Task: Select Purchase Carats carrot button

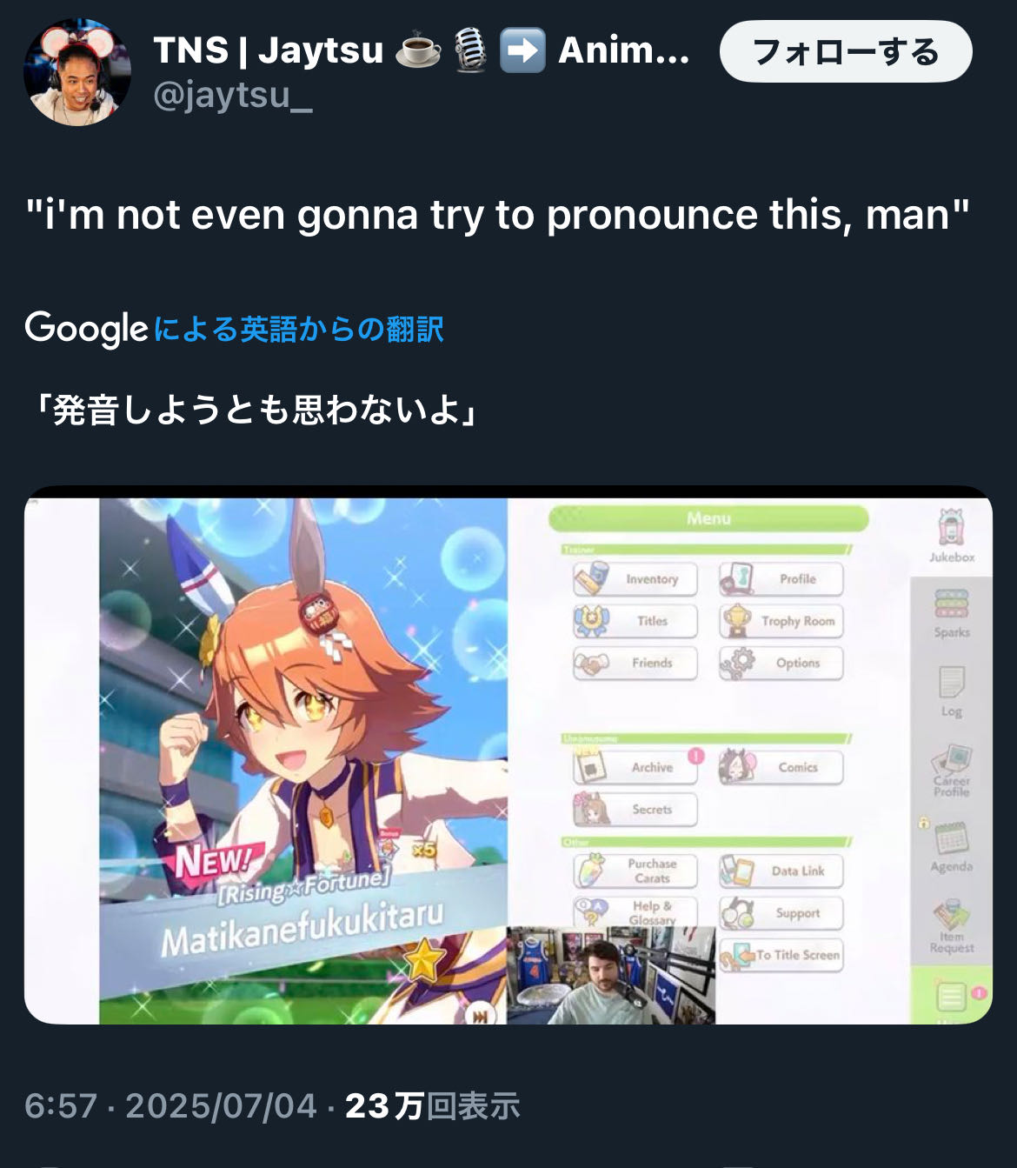Action: pos(635,871)
